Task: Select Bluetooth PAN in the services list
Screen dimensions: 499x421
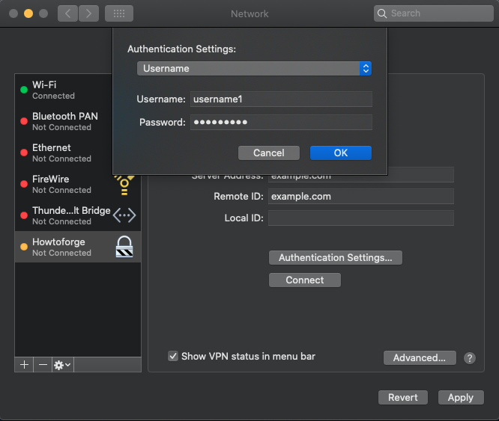Action: pyautogui.click(x=64, y=121)
